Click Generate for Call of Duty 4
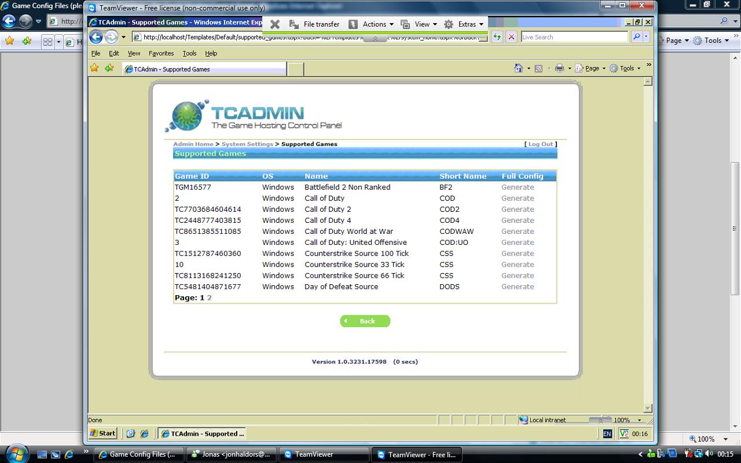The image size is (741, 463). (518, 220)
